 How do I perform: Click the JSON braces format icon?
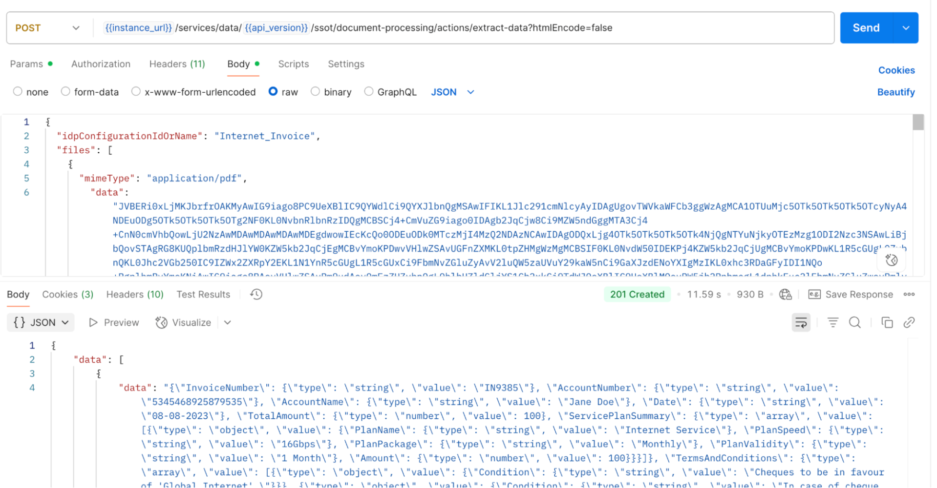click(19, 323)
